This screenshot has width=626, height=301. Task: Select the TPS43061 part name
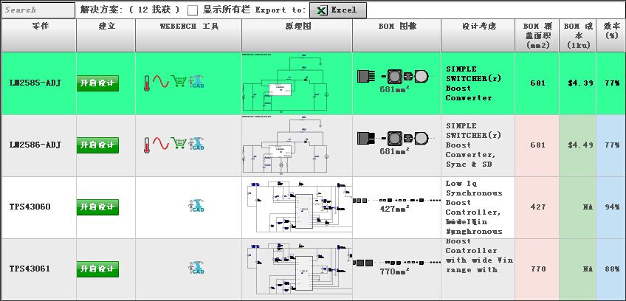pos(30,269)
